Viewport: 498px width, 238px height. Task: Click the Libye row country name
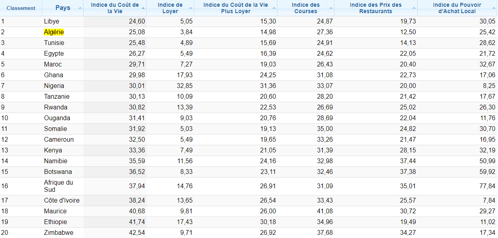click(51, 21)
